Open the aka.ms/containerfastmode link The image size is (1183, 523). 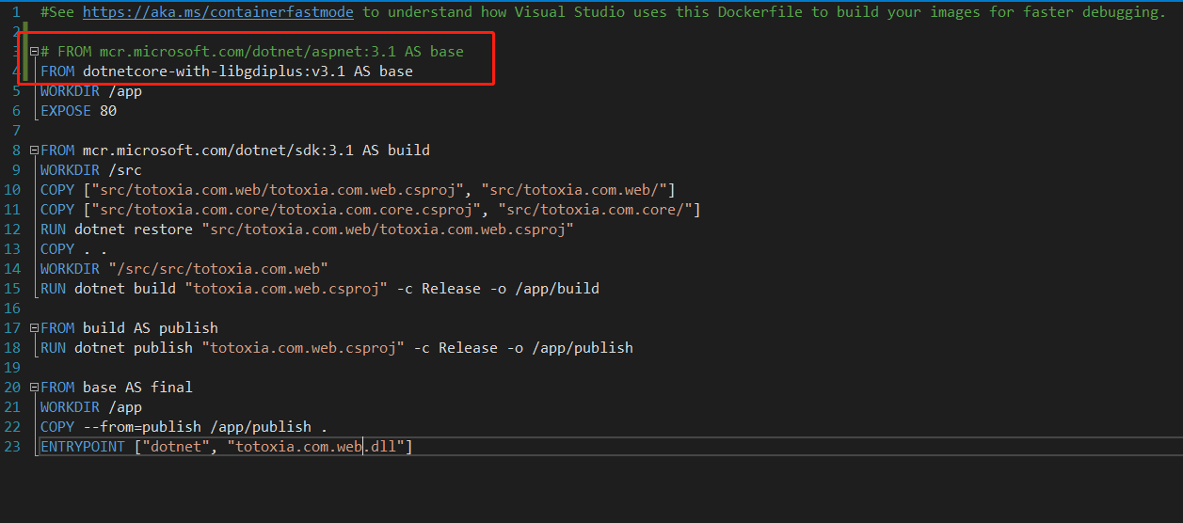218,12
